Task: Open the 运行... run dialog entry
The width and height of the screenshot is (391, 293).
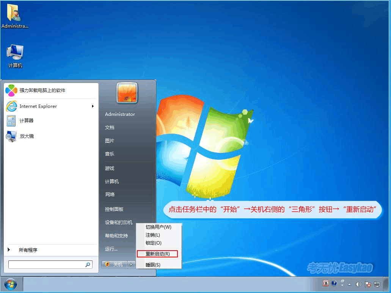Action: click(111, 249)
